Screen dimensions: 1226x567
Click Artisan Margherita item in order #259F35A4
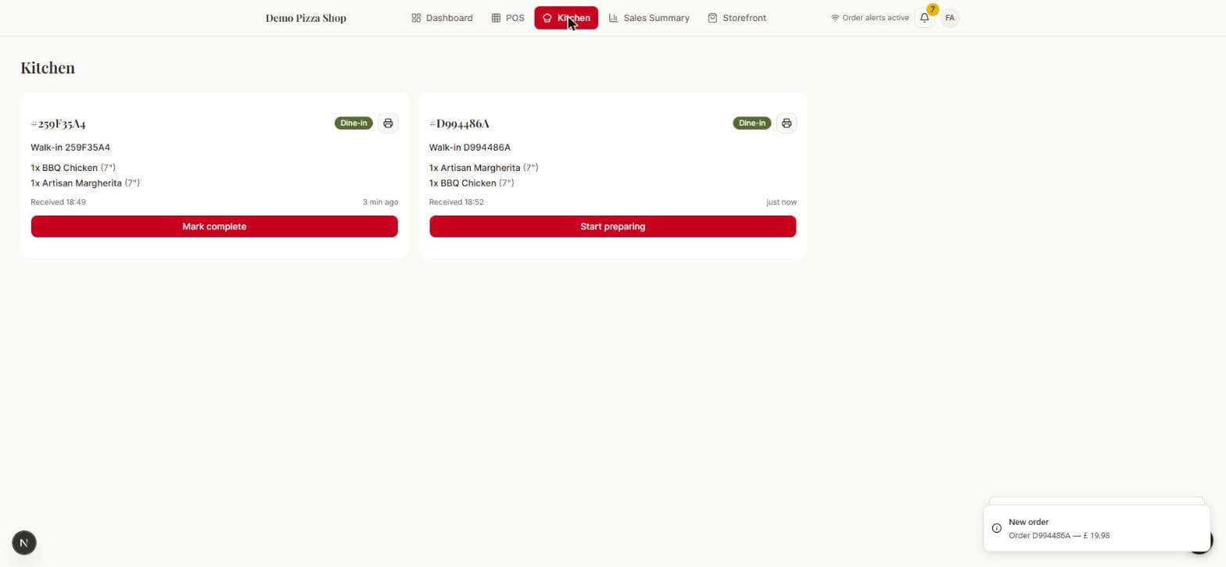85,184
